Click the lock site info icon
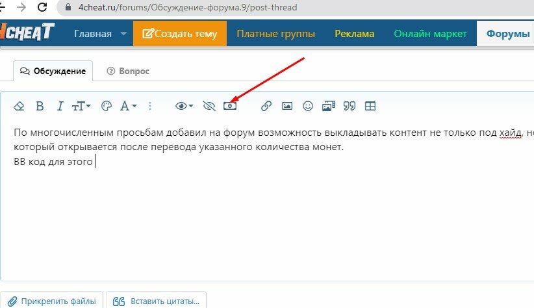This screenshot has width=534, height=308. coord(68,7)
